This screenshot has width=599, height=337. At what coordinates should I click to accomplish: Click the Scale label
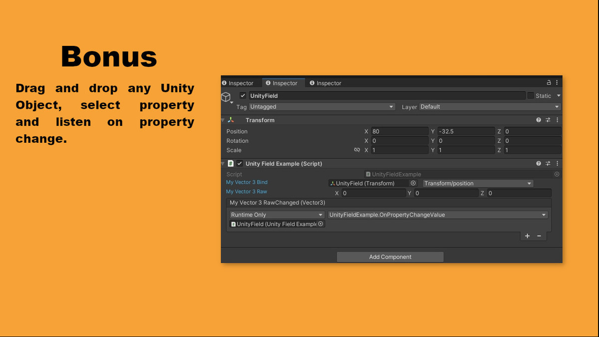tap(234, 150)
